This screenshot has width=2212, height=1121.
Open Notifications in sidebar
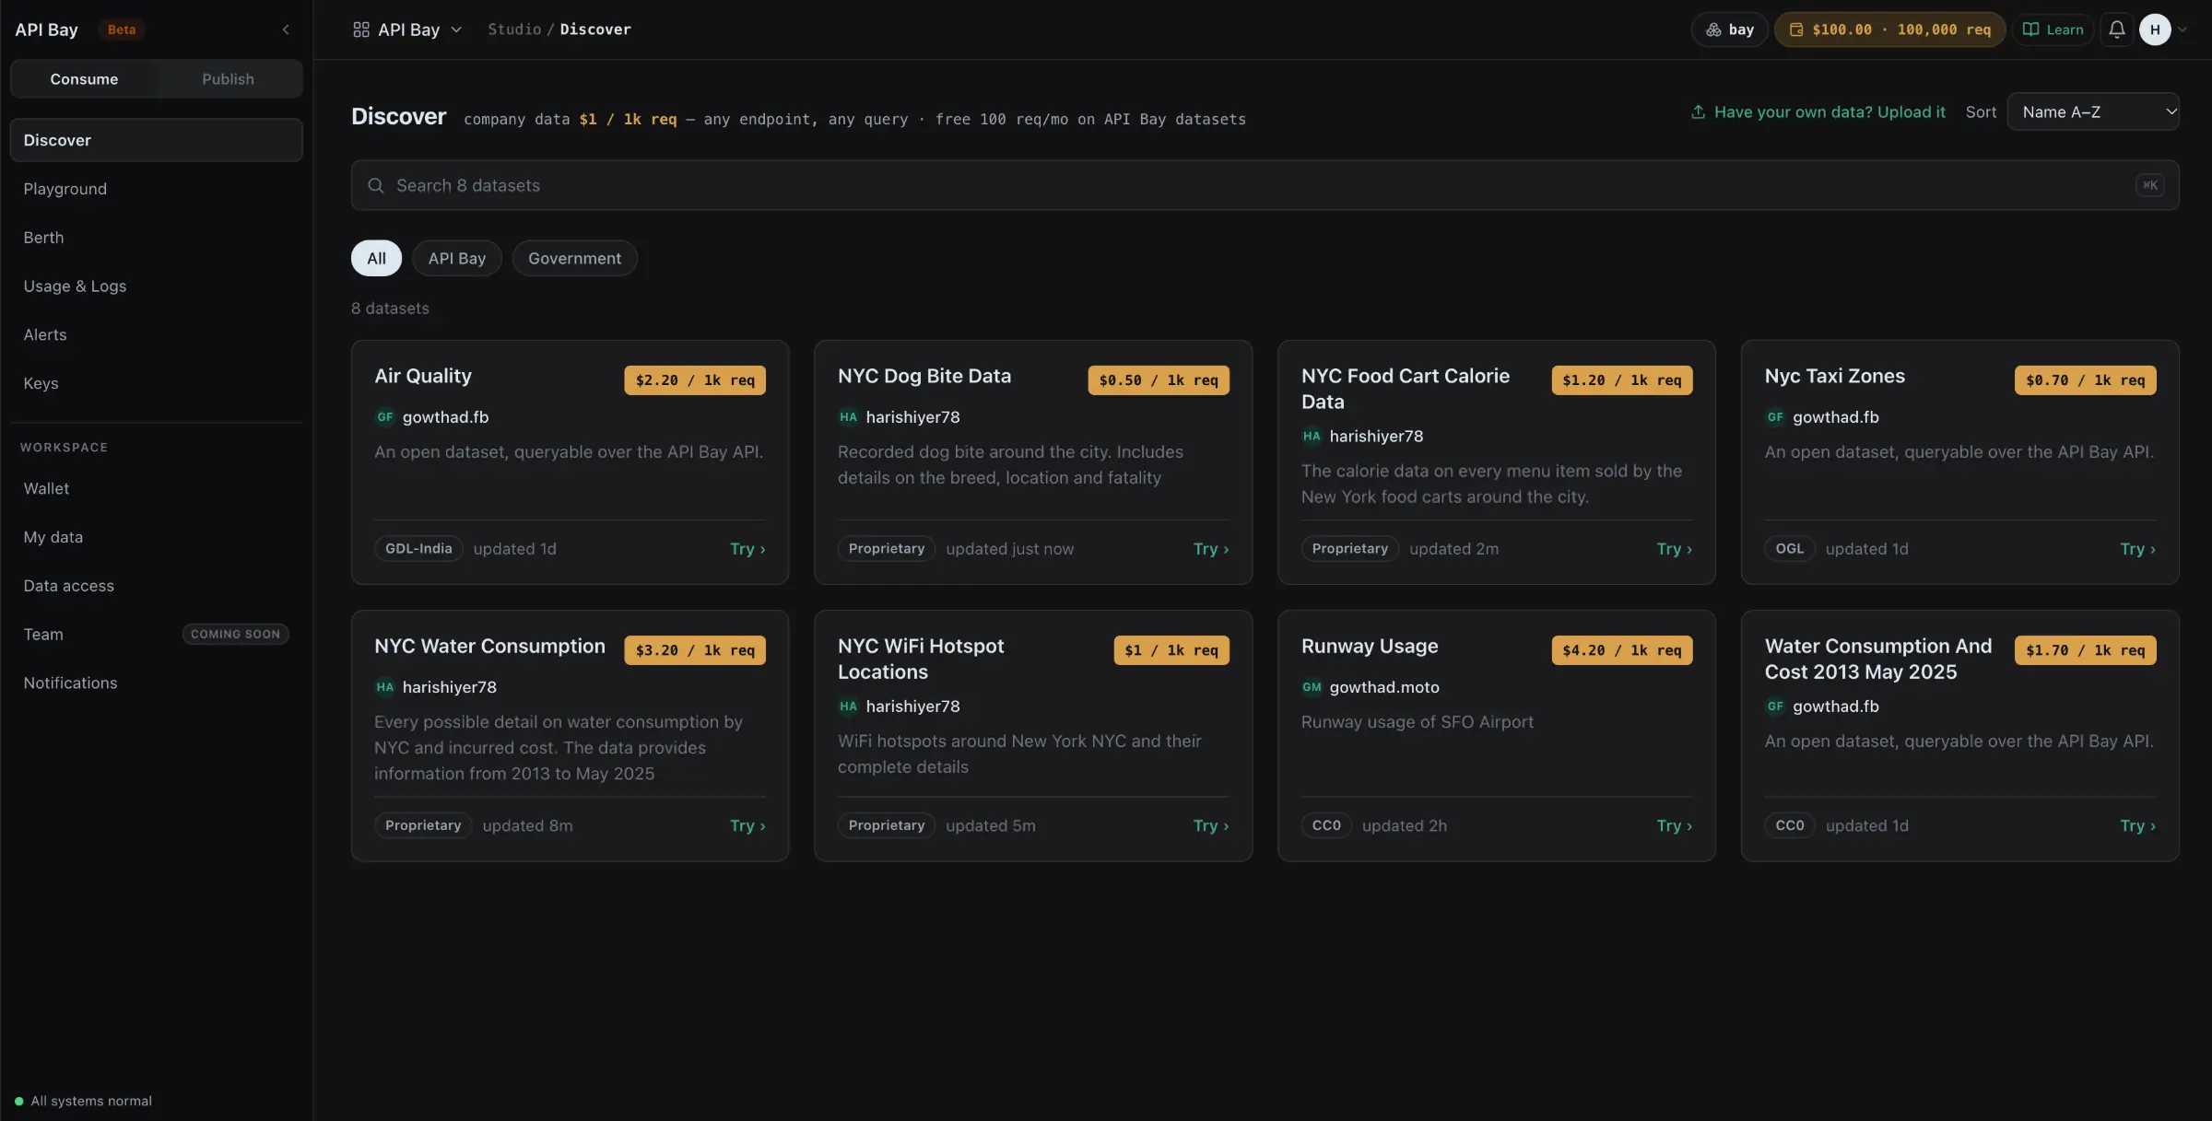[x=156, y=683]
